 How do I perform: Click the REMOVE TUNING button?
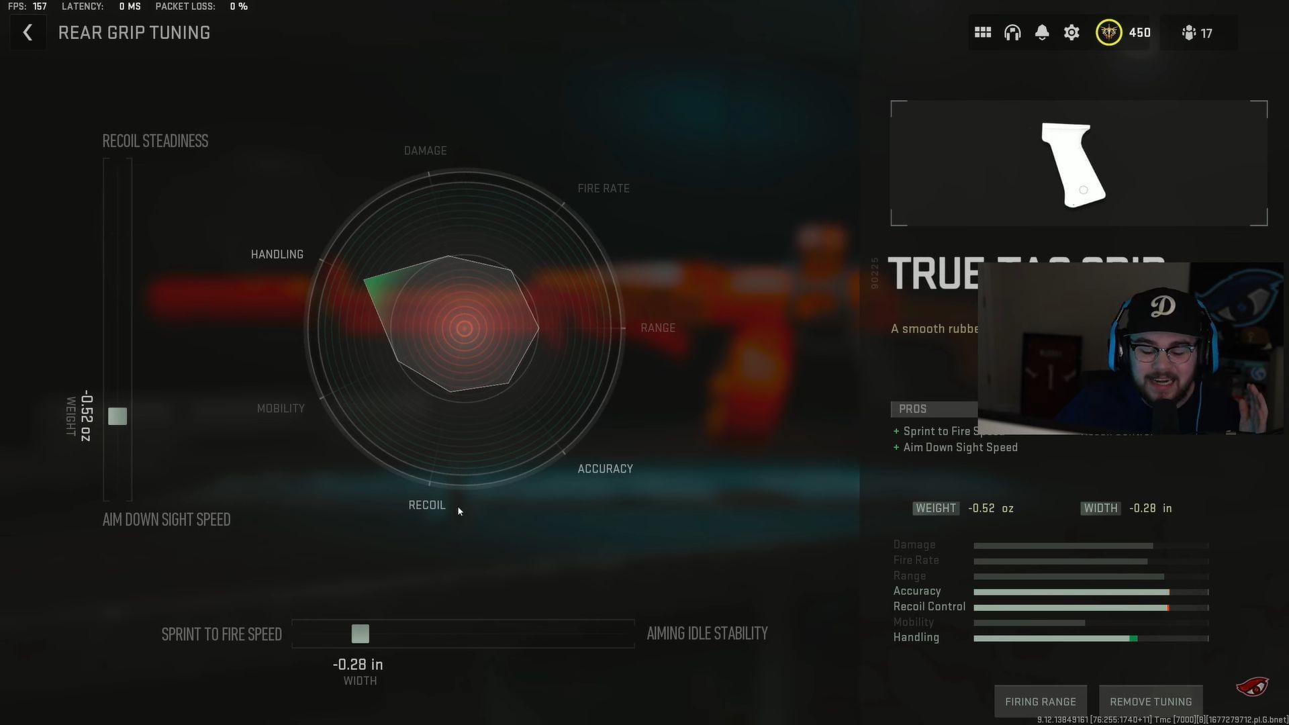(x=1150, y=701)
